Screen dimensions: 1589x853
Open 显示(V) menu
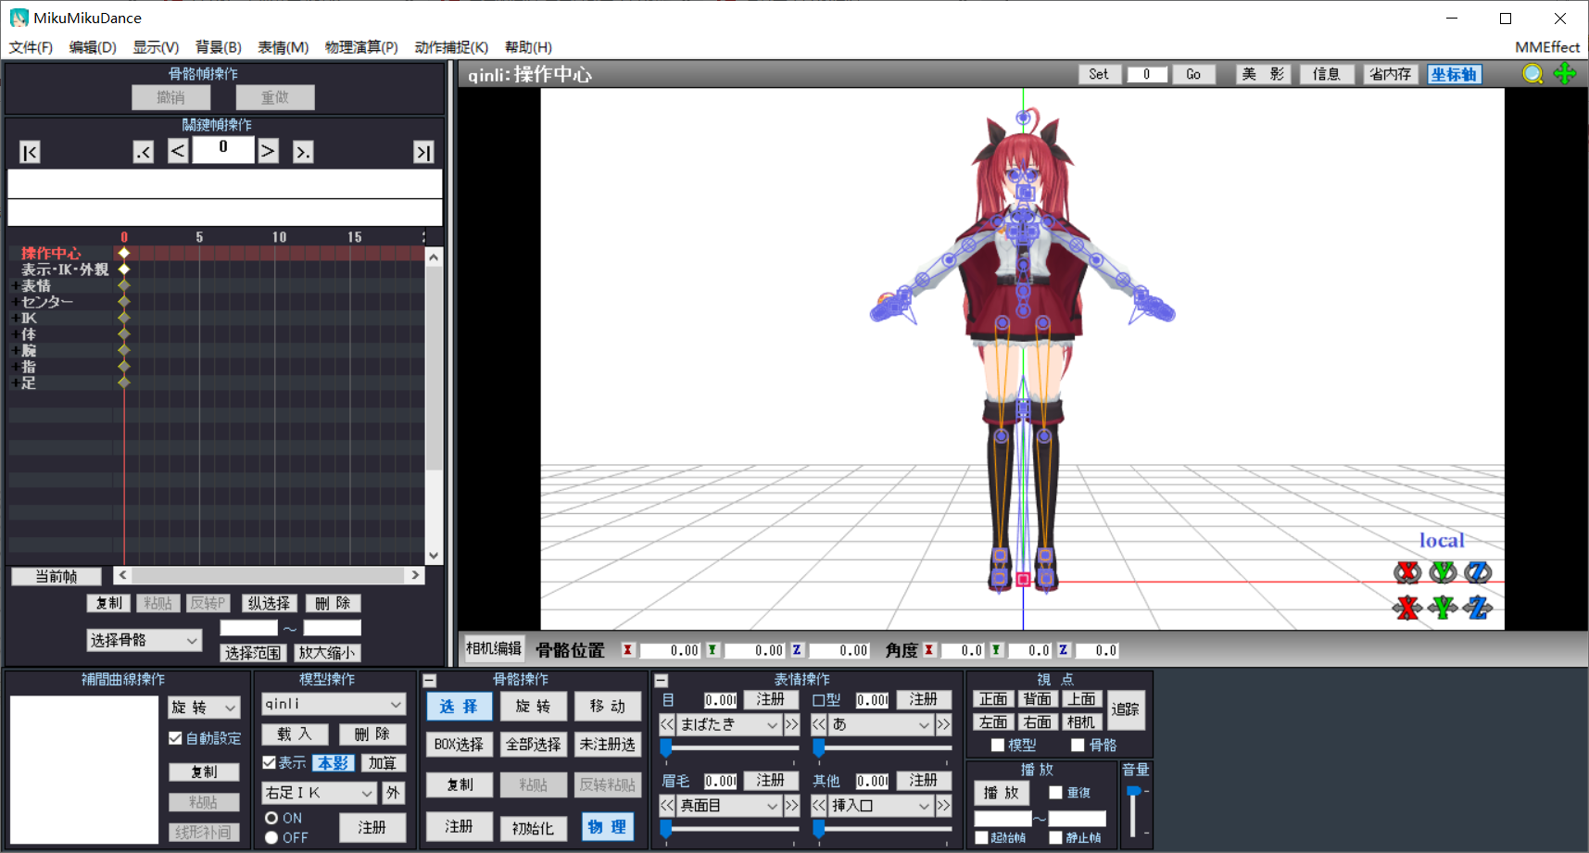click(x=156, y=47)
